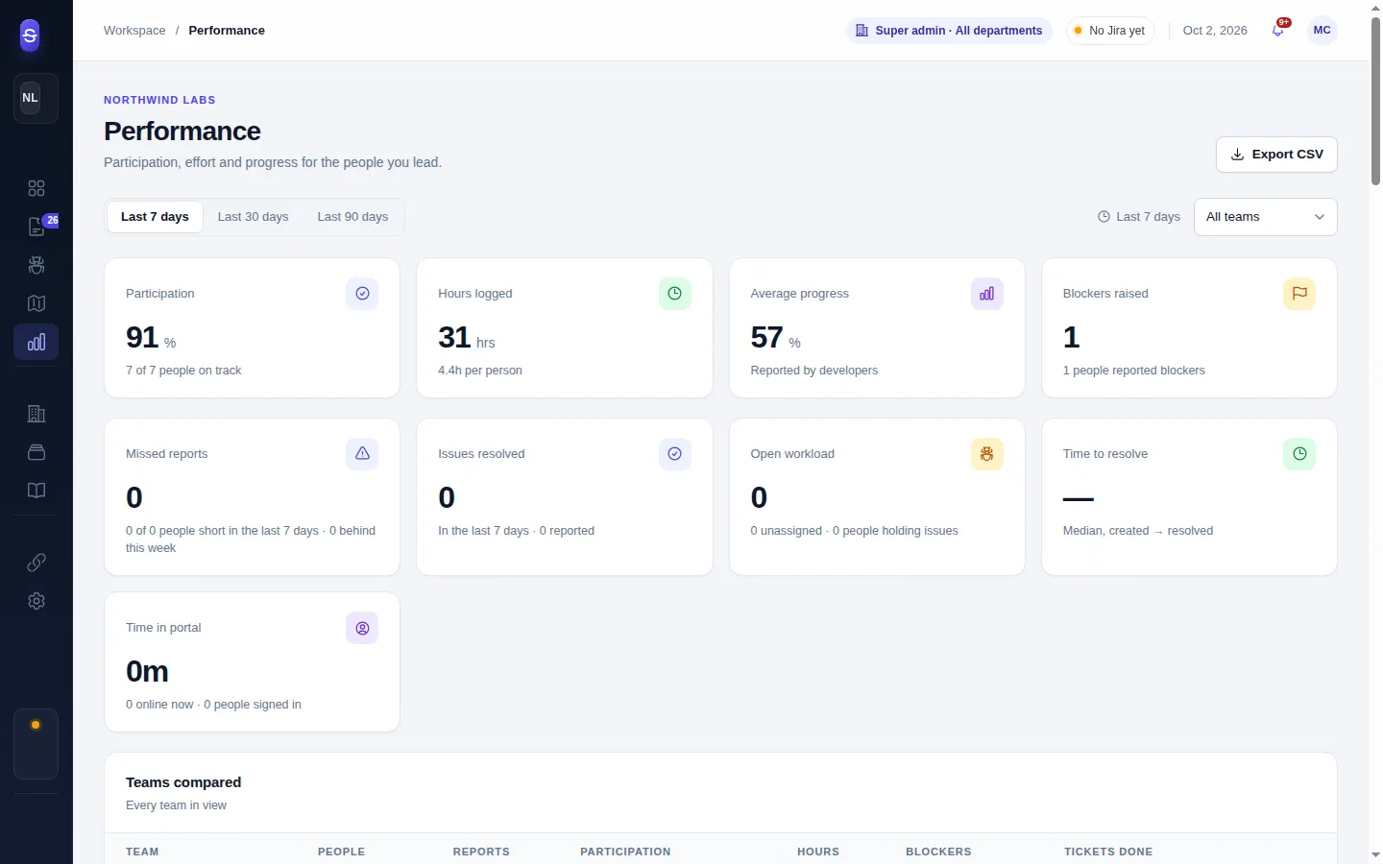Click the Blockers raised flag icon
The width and height of the screenshot is (1383, 864).
(x=1299, y=294)
